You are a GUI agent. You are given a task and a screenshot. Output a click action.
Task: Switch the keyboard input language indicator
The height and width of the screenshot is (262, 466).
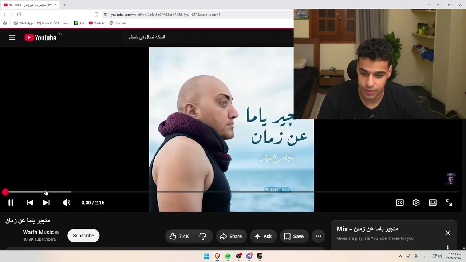(425, 256)
